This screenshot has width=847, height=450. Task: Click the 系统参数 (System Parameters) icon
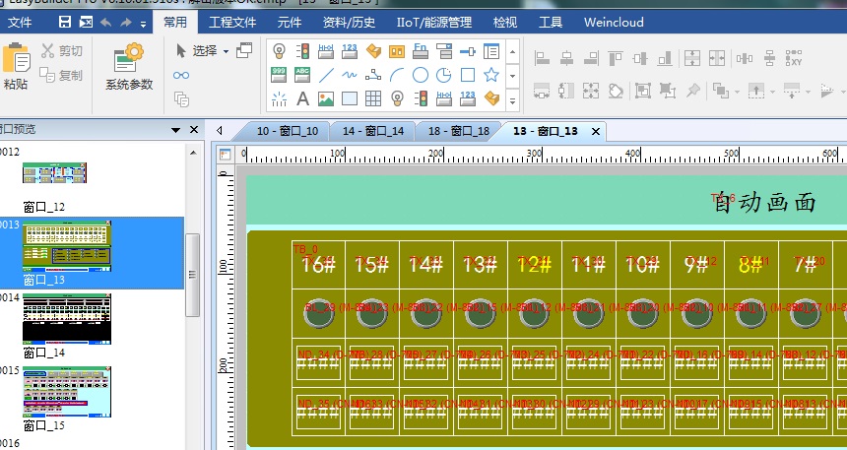click(129, 66)
